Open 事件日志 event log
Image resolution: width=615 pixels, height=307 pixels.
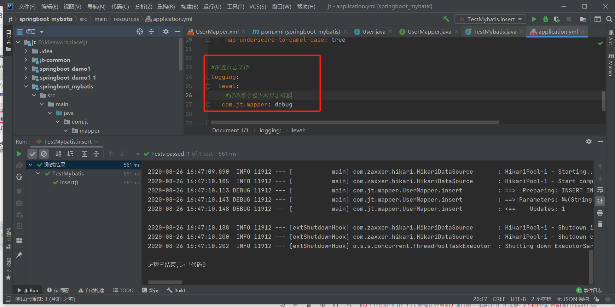(589, 290)
